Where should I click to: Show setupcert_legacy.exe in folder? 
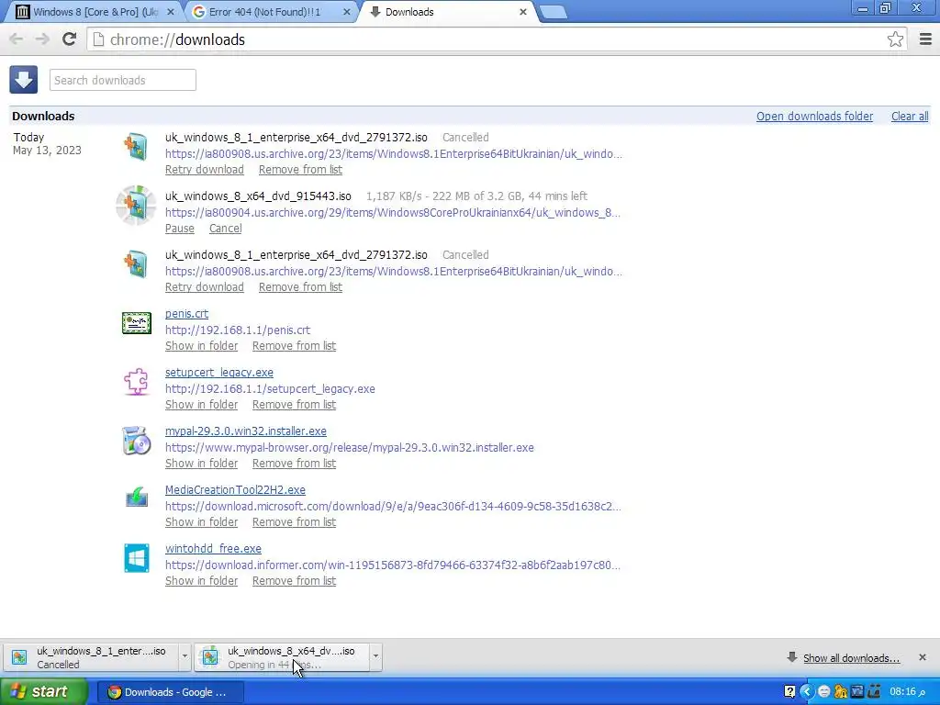pyautogui.click(x=201, y=405)
